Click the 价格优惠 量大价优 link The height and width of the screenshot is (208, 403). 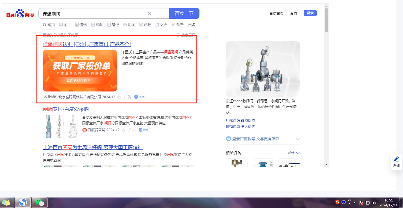[x=241, y=126]
